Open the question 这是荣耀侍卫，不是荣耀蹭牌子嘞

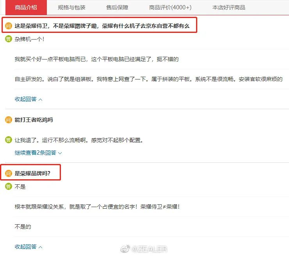click(102, 26)
